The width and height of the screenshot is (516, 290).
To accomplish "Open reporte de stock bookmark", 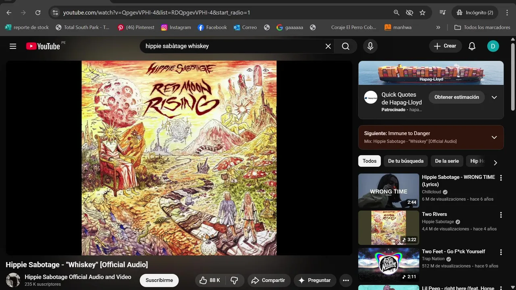I will [27, 27].
